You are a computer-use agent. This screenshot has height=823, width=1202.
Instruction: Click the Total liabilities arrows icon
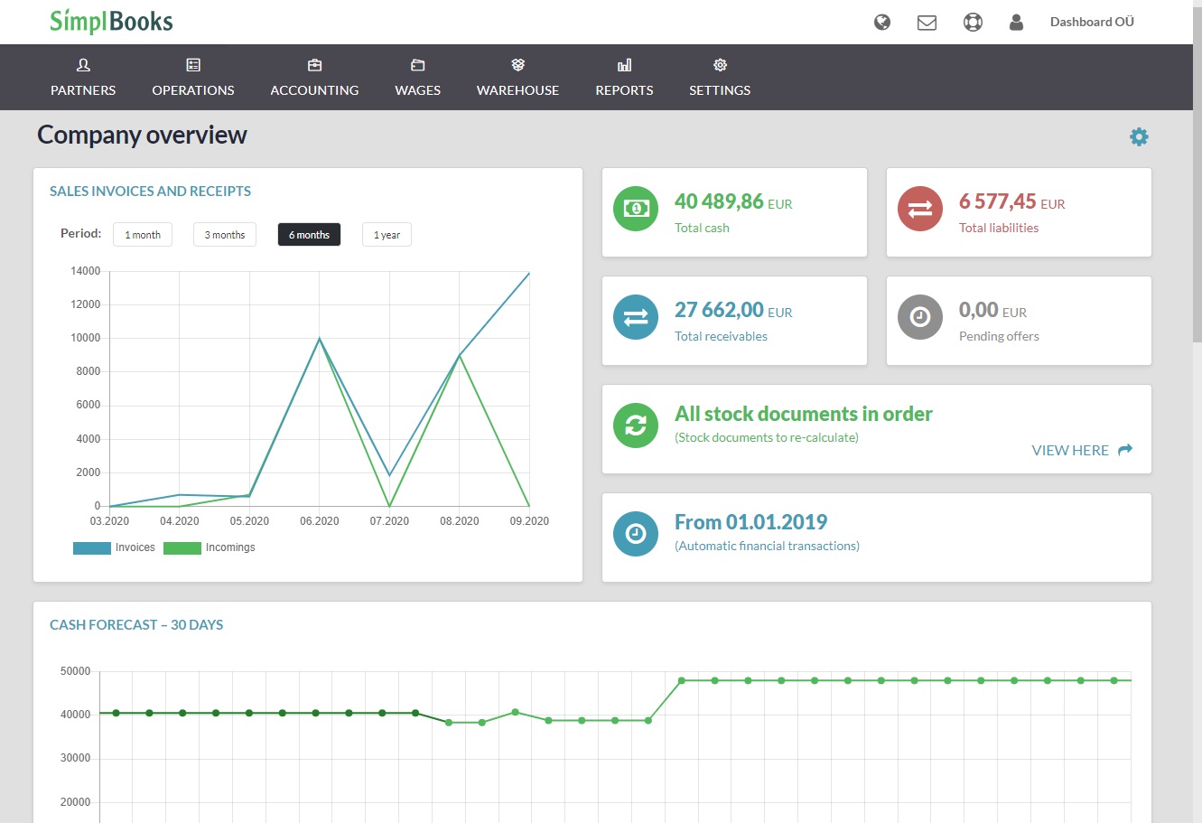pyautogui.click(x=920, y=208)
